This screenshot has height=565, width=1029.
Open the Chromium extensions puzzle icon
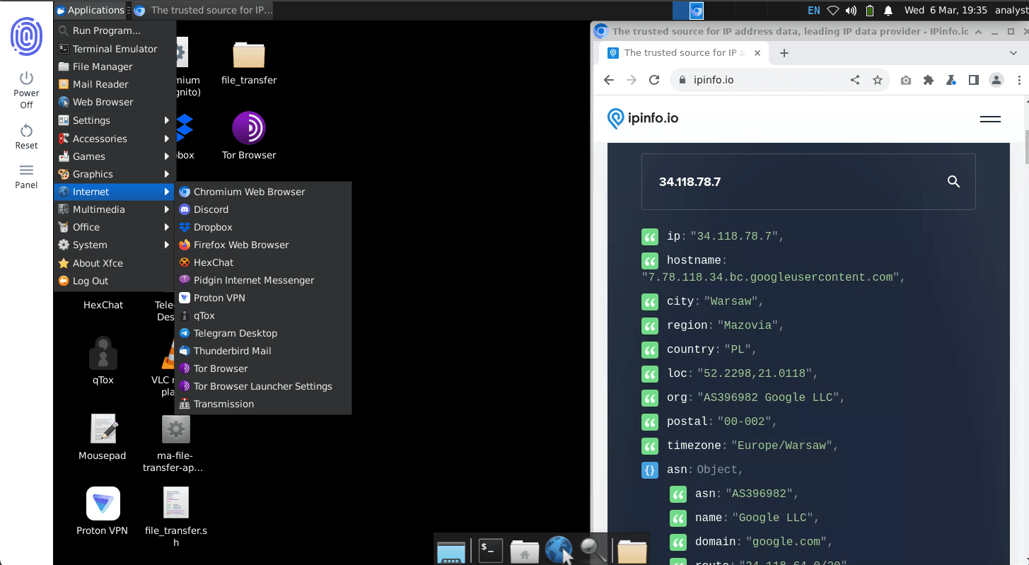tap(929, 80)
